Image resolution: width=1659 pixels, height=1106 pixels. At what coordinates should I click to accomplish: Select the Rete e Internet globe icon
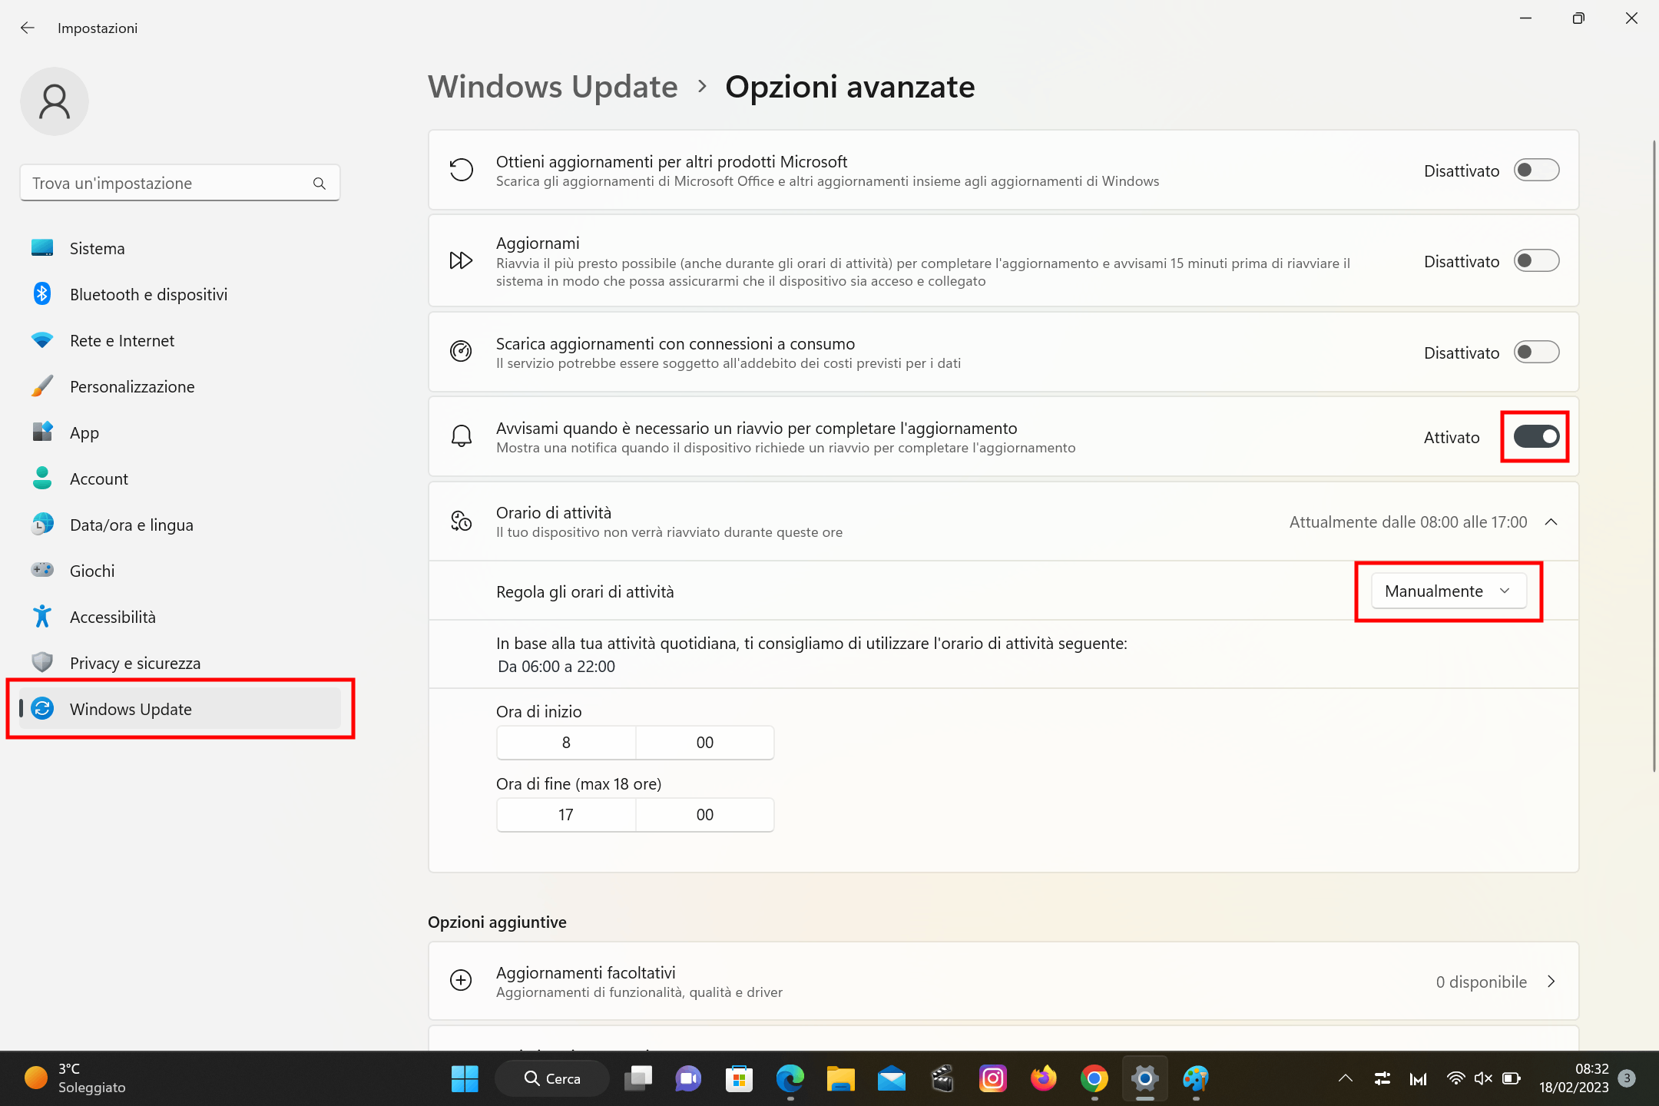click(42, 340)
